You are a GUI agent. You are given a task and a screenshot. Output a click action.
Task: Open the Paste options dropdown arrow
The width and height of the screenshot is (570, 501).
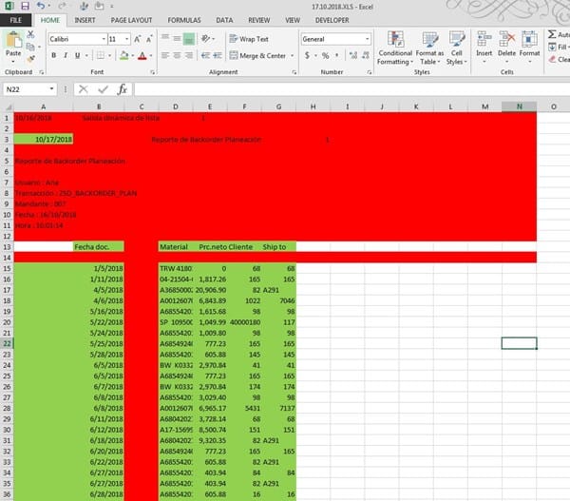[x=13, y=61]
